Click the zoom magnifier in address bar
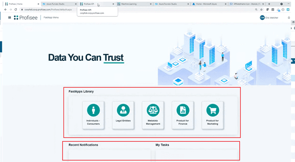295x162 pixels. pos(256,10)
